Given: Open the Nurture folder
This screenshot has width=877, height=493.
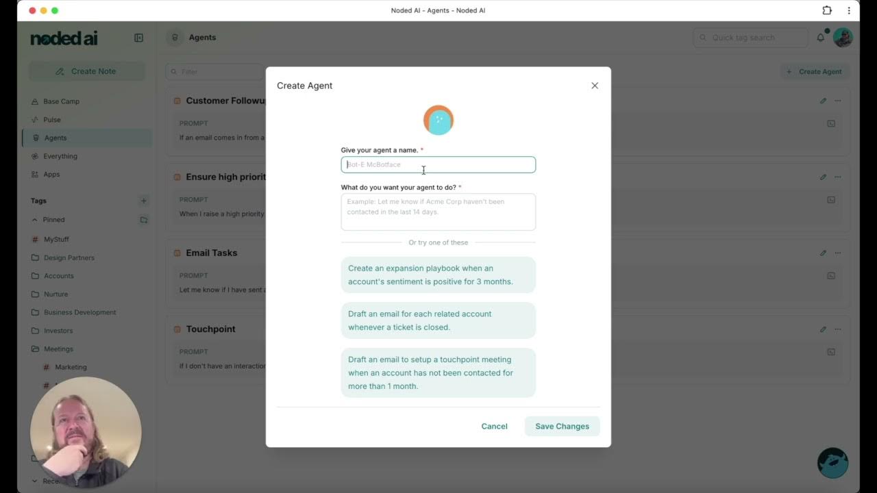Looking at the screenshot, I should pos(56,294).
